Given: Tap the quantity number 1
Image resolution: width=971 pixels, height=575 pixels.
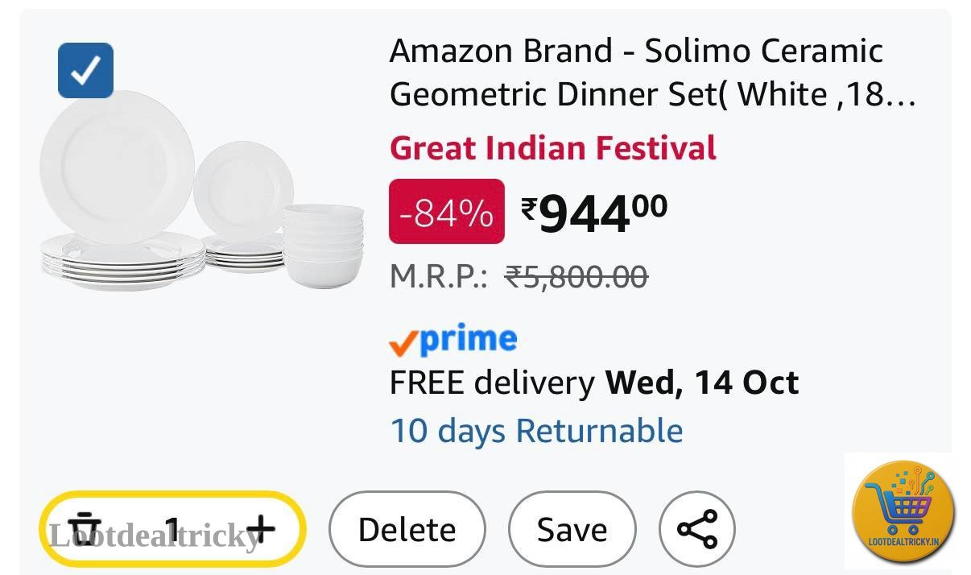Looking at the screenshot, I should pyautogui.click(x=172, y=529).
